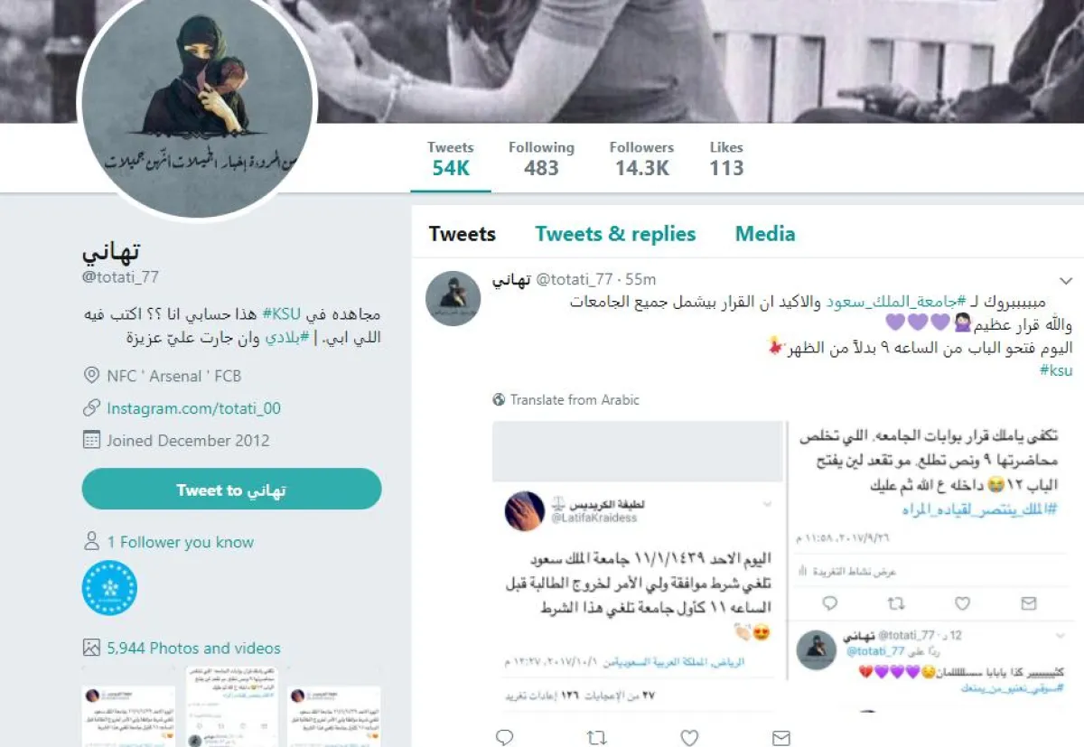Show the 113 Likes

(726, 159)
